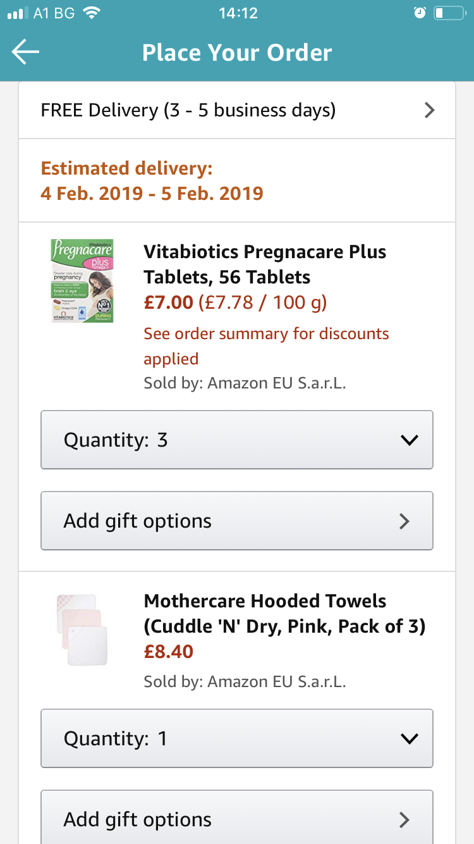The width and height of the screenshot is (474, 844).
Task: Open Quantity 3 dropdown for Pregnacare
Action: [x=237, y=440]
